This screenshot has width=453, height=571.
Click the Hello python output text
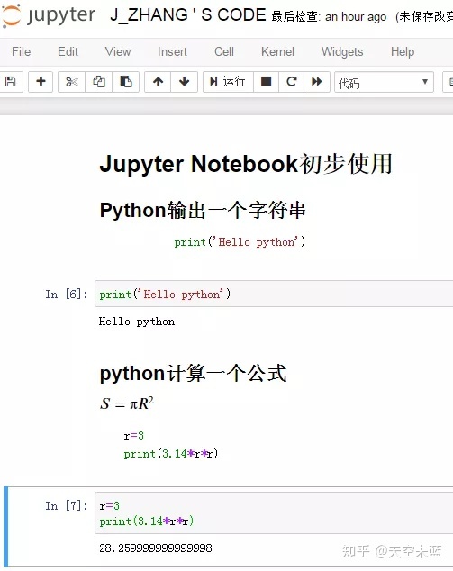(137, 322)
